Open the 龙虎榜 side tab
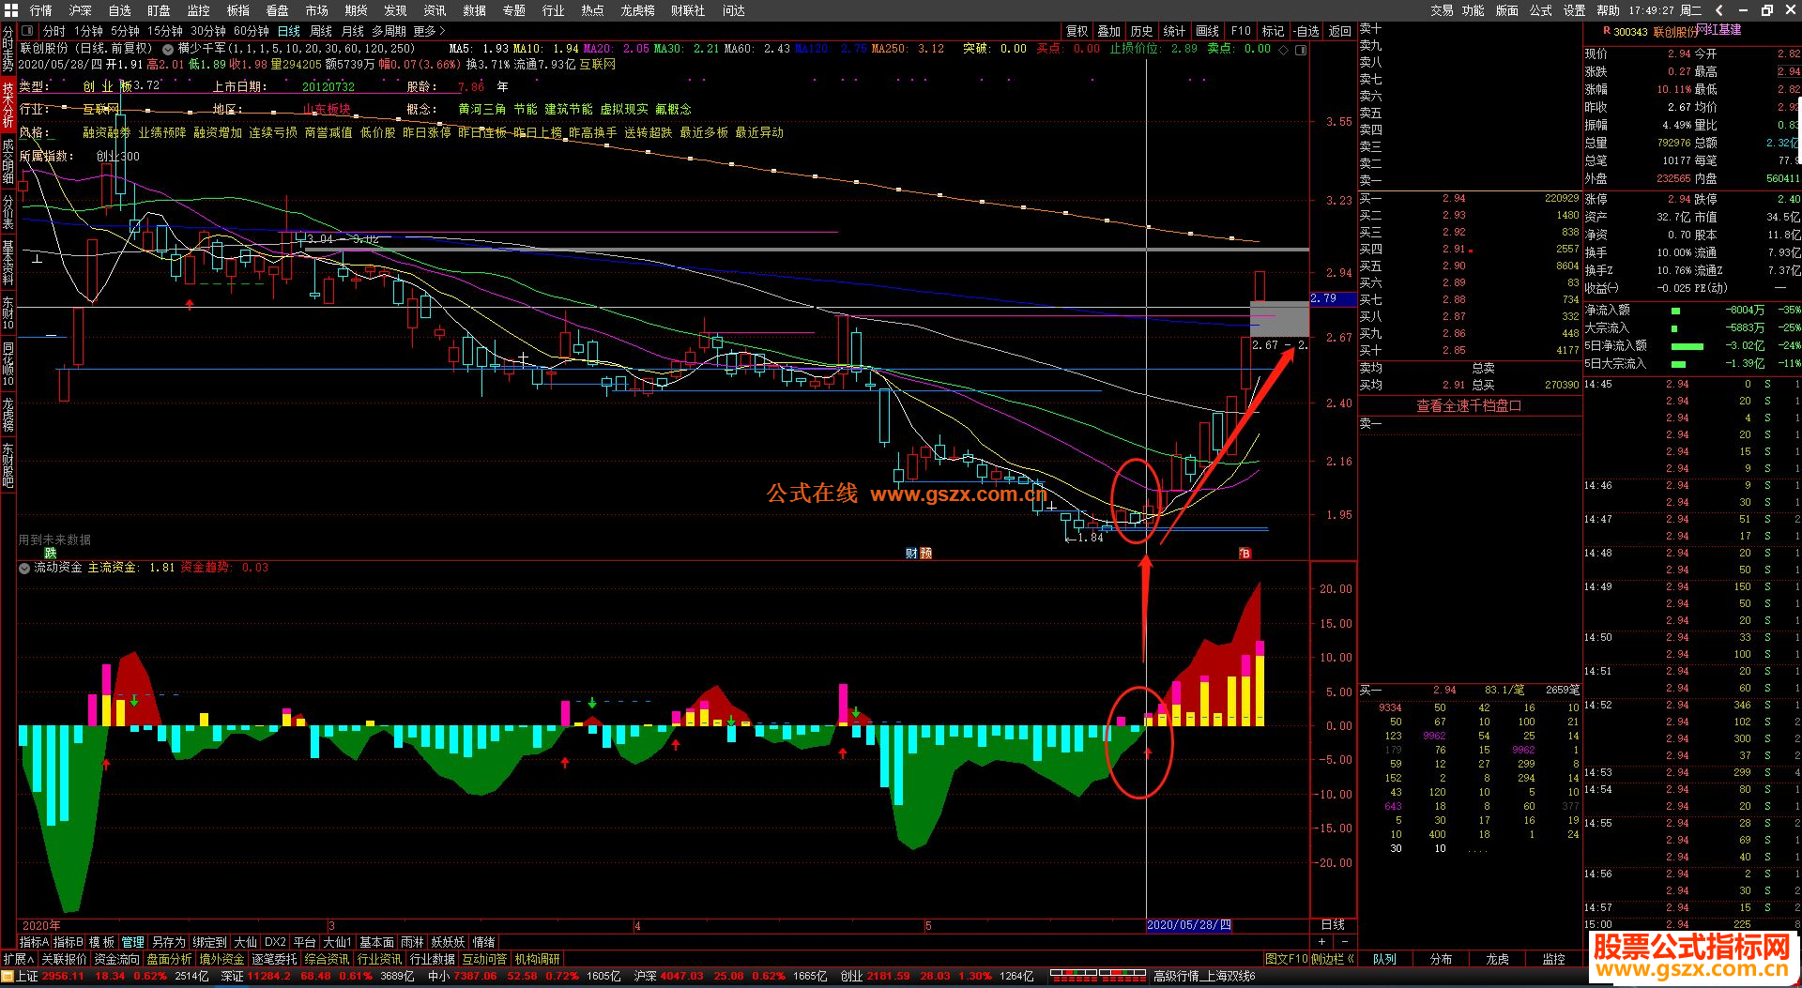The width and height of the screenshot is (1802, 988). pos(8,415)
